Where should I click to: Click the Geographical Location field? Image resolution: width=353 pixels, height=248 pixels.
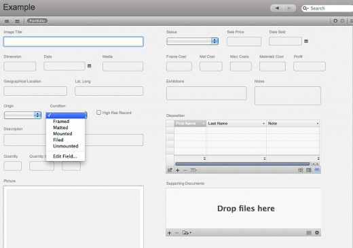(x=35, y=91)
